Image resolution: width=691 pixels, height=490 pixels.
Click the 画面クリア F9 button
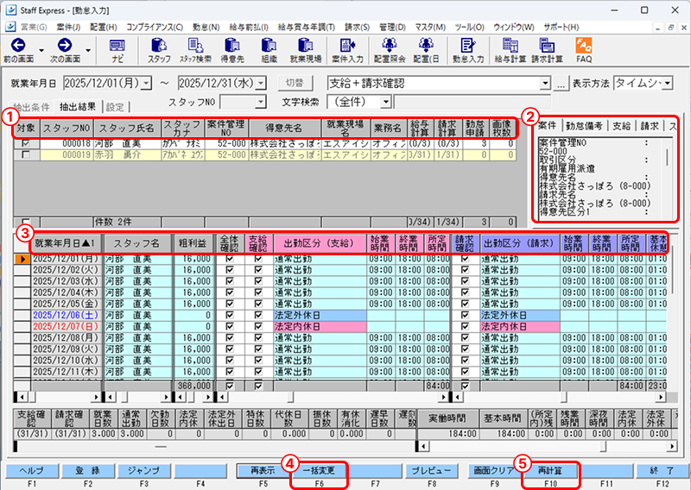coord(494,471)
